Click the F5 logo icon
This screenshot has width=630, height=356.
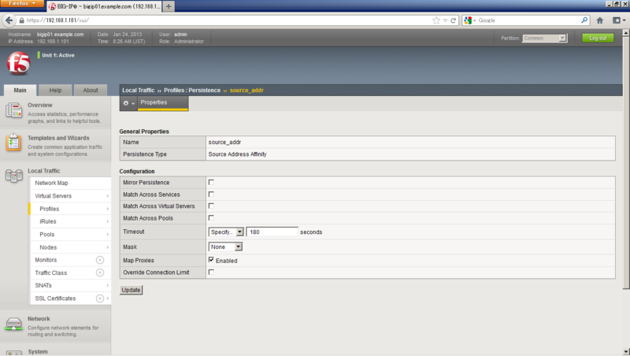click(18, 63)
